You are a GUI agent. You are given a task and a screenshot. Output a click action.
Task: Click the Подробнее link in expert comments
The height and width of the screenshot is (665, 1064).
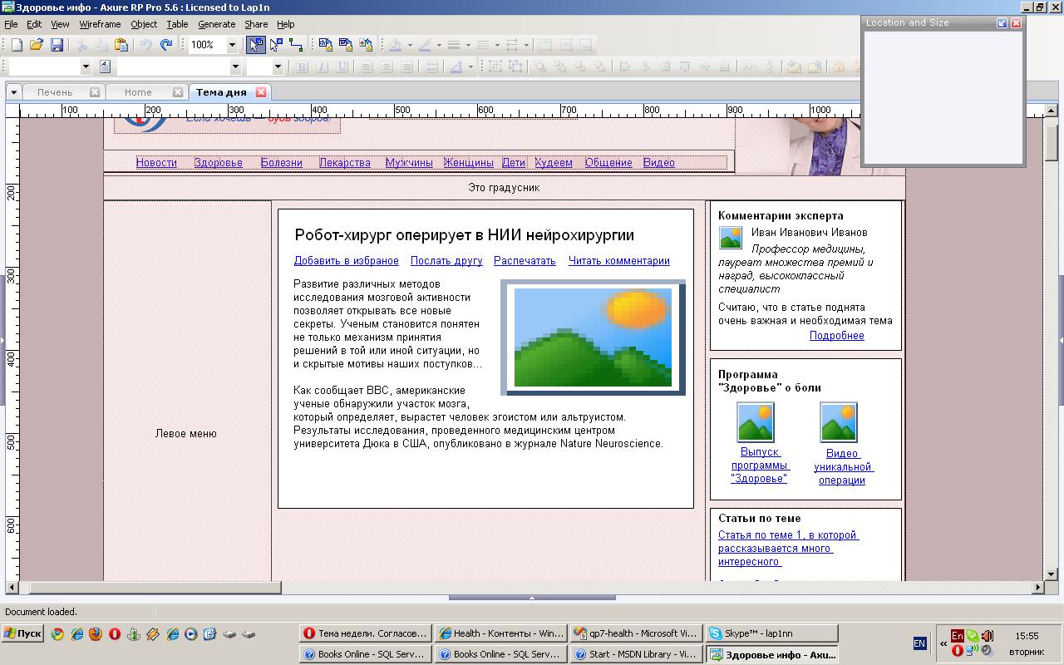(x=836, y=336)
